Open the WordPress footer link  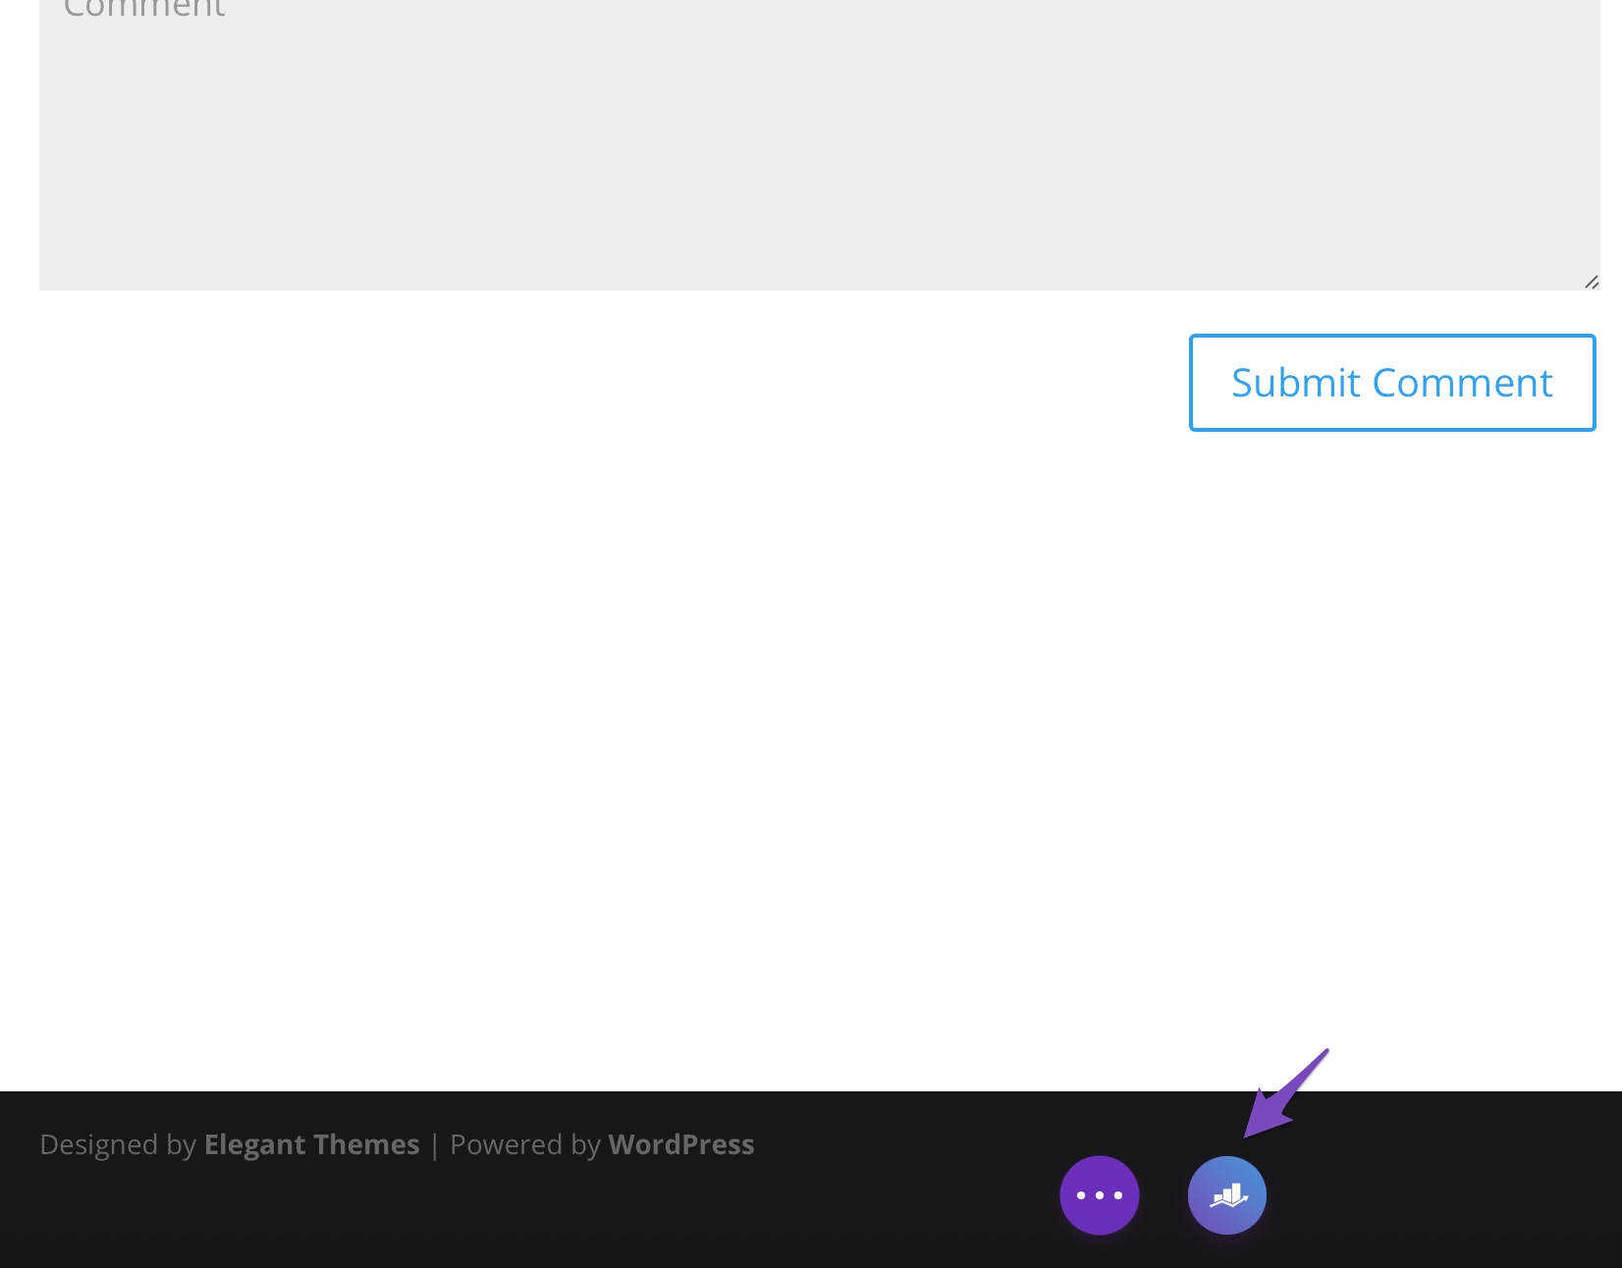(x=681, y=1144)
